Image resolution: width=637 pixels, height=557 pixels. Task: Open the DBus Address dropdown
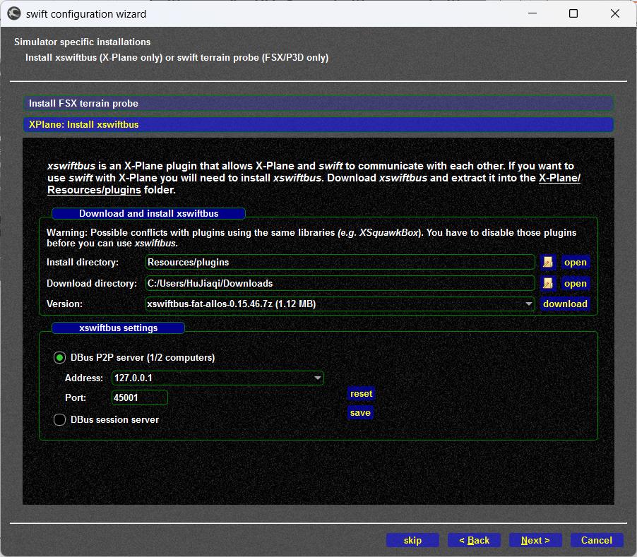317,378
